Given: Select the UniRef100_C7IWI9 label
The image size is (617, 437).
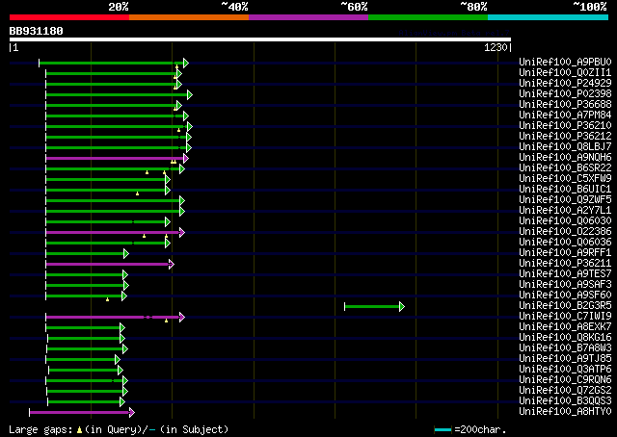Looking at the screenshot, I should tap(565, 317).
